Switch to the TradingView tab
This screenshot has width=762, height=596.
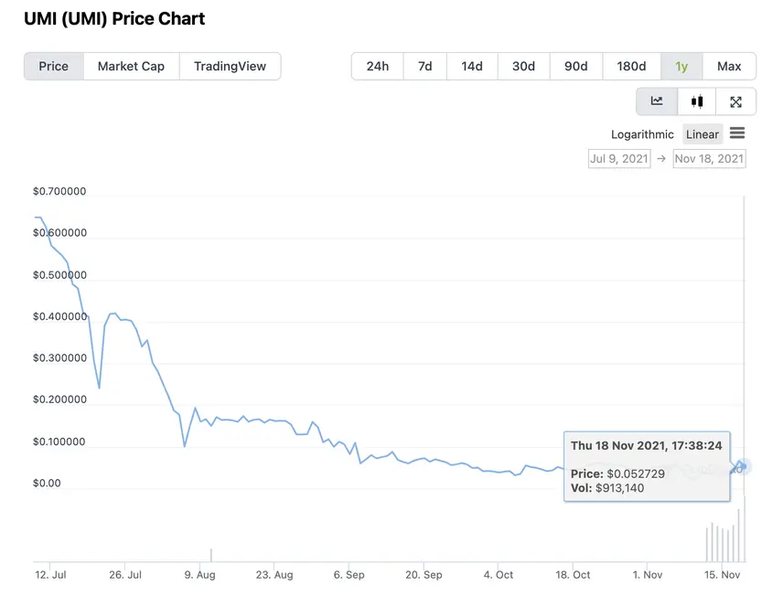230,66
